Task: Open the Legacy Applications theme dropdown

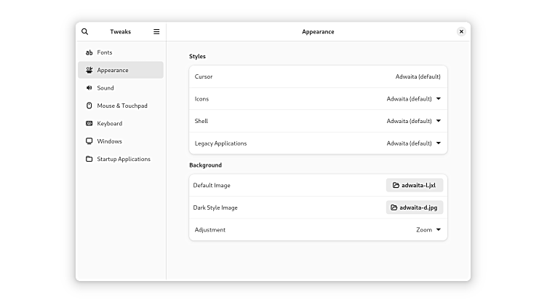Action: click(414, 143)
